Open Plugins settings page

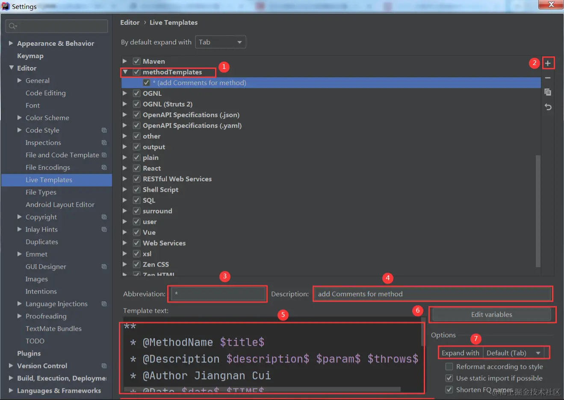click(x=29, y=353)
